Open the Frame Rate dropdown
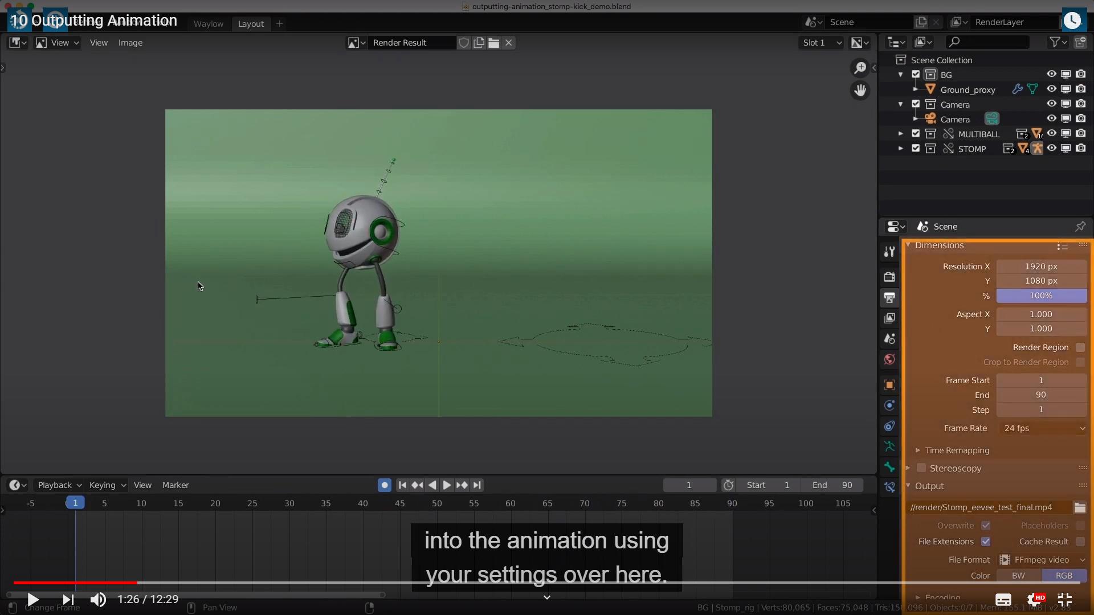This screenshot has height=615, width=1094. point(1043,428)
